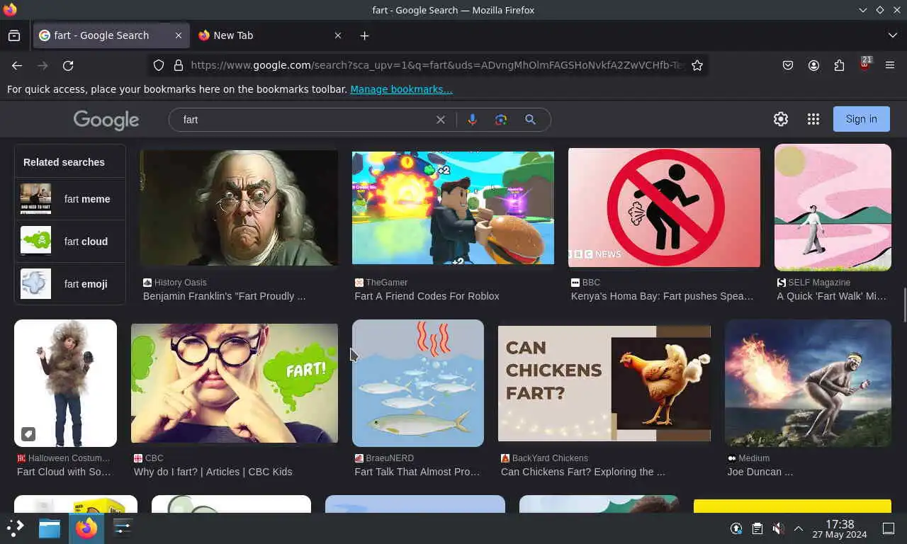Open the Google apps grid

813,119
